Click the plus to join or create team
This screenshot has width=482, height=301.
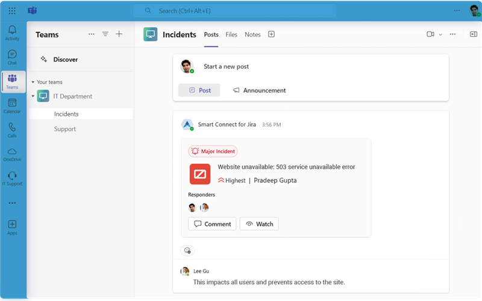click(119, 34)
